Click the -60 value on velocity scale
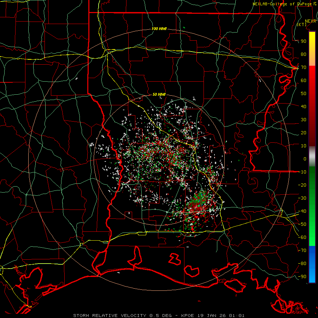 point(302,237)
